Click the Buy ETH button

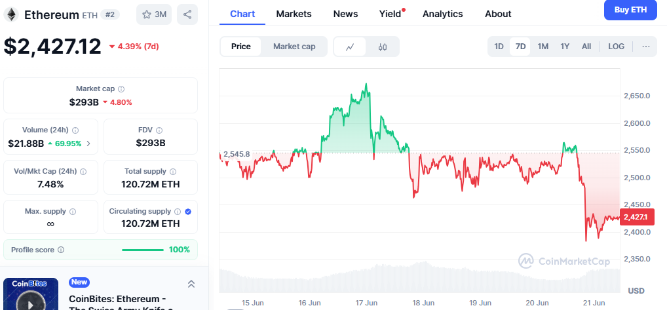[x=630, y=10]
